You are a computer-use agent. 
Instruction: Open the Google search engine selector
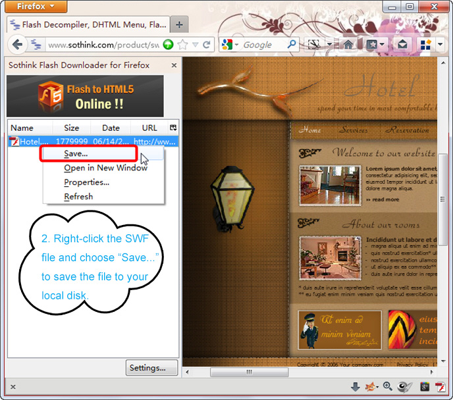[230, 45]
